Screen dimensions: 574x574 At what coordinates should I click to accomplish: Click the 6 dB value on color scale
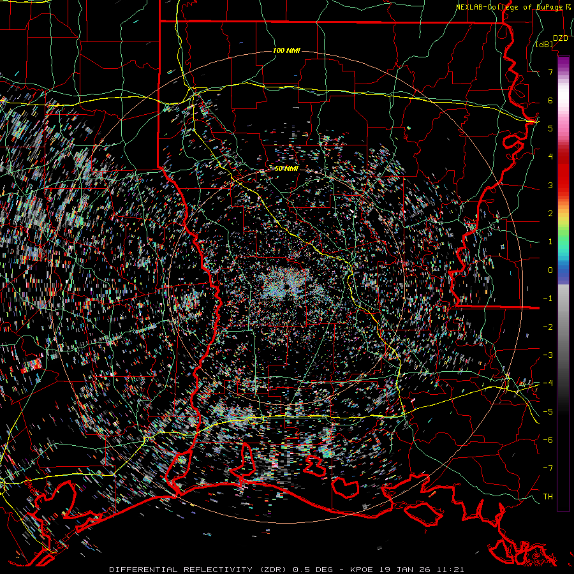click(x=550, y=100)
